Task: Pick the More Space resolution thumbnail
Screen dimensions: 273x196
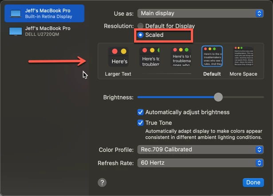Action: [x=243, y=56]
